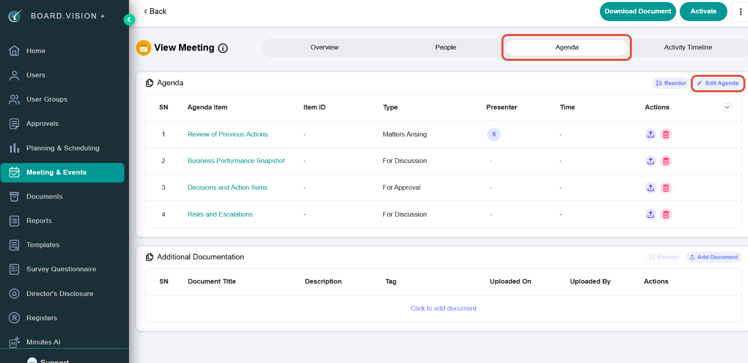The image size is (748, 363).
Task: Click the Home house icon
Action: click(x=14, y=51)
